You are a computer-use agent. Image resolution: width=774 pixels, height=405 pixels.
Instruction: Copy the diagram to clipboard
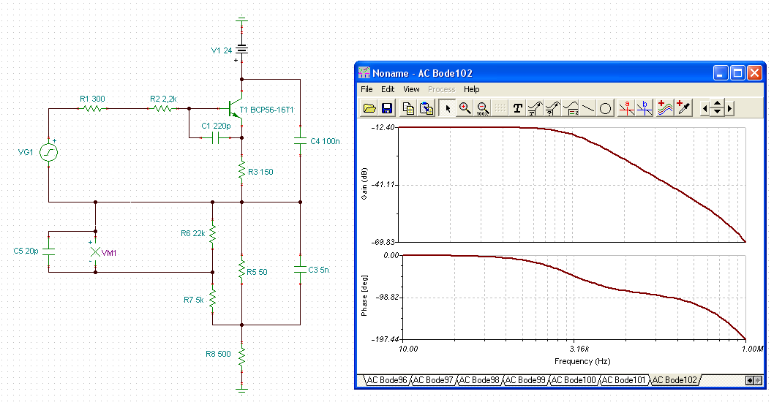tap(408, 108)
